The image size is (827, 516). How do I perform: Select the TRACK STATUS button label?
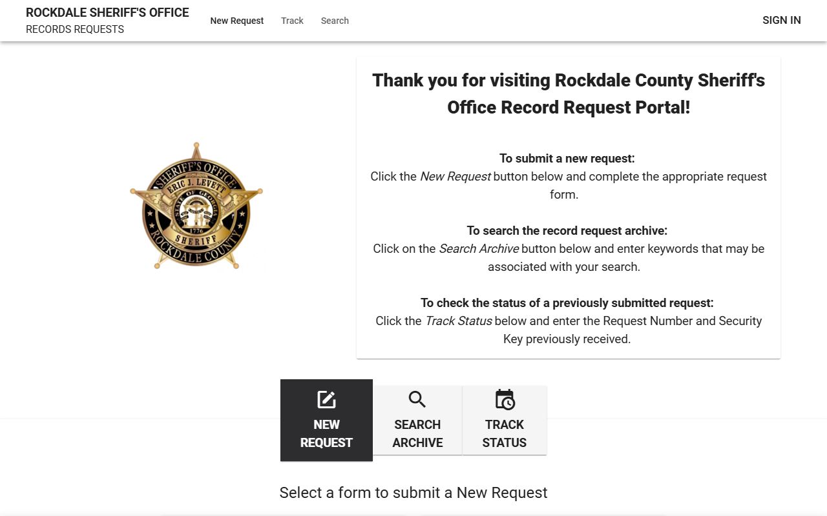click(505, 433)
